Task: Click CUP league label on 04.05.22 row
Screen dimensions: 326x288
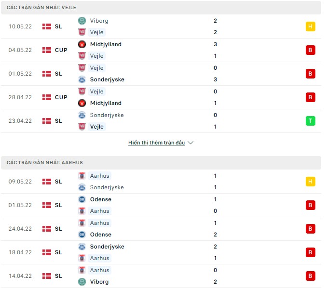Action: [61, 50]
